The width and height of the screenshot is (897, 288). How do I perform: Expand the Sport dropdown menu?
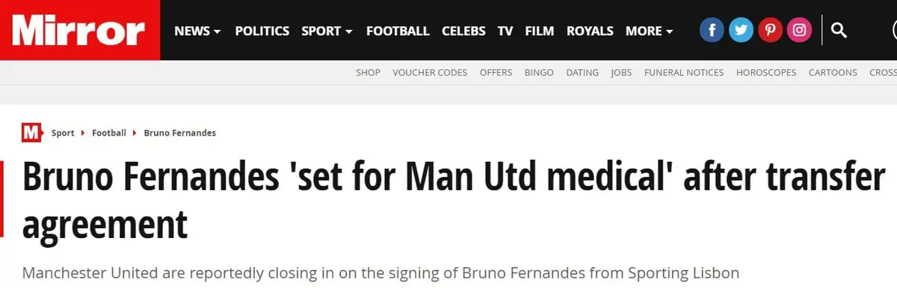tap(327, 31)
